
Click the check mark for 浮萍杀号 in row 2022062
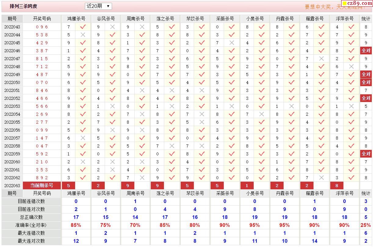351,178
